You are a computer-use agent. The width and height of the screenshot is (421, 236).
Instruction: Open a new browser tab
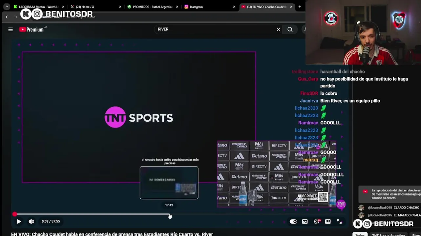click(300, 7)
